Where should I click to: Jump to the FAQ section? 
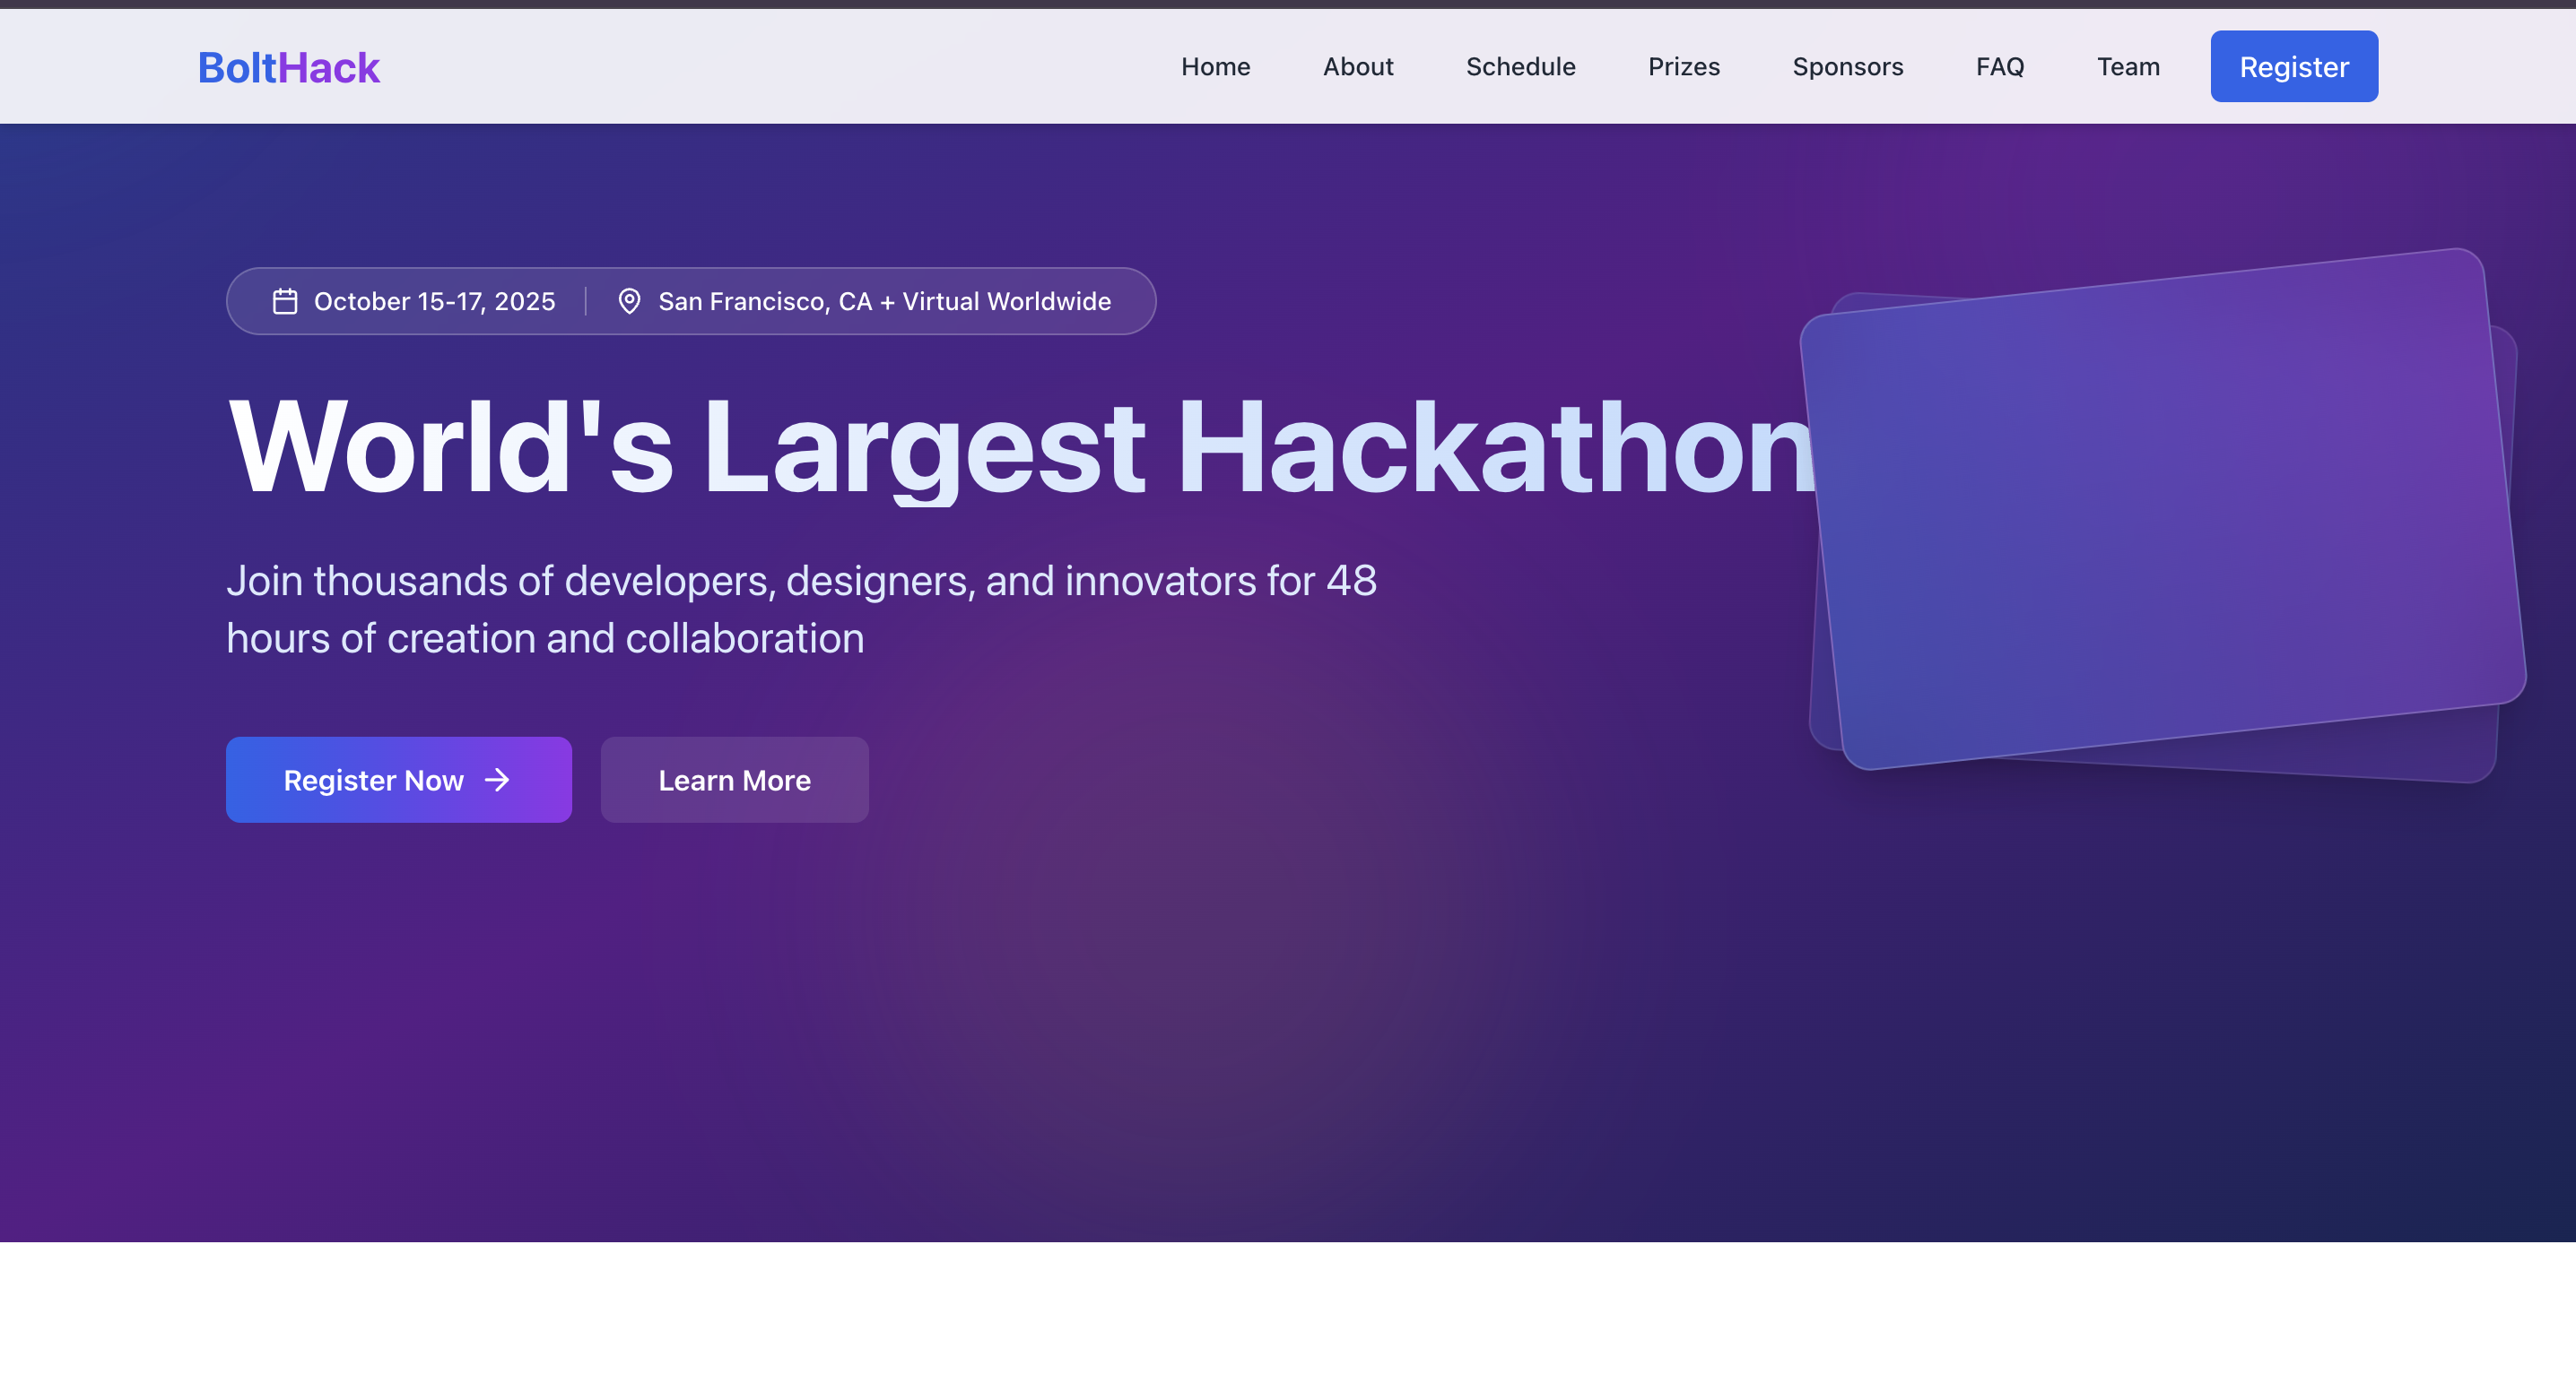[1999, 67]
